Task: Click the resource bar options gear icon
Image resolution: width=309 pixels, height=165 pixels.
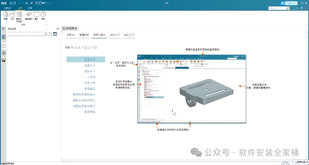Action: [x=3, y=29]
